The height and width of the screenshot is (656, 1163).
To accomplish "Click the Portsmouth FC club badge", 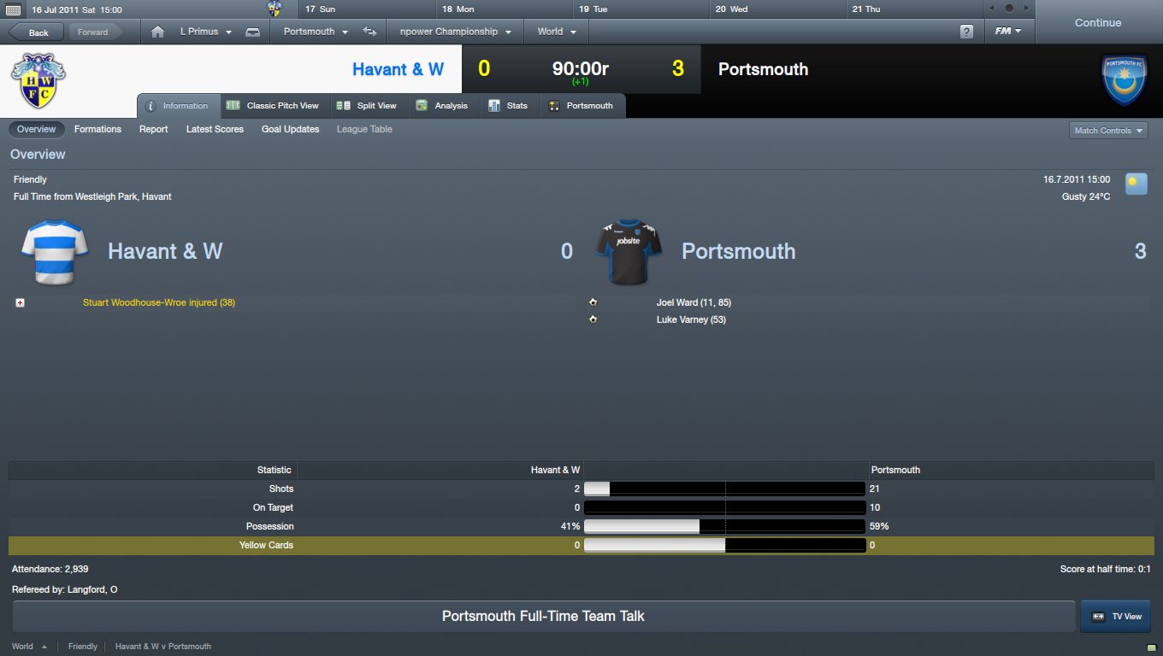I will coord(1124,80).
